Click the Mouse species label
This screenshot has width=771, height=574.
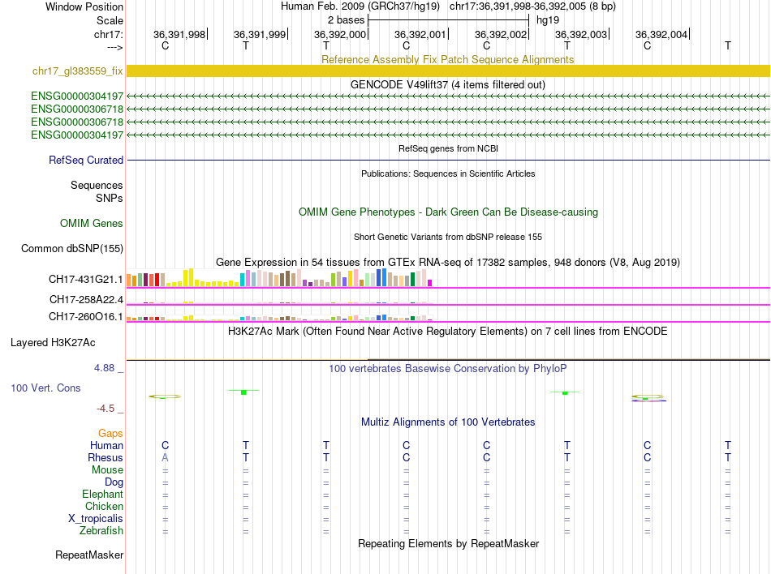click(x=107, y=470)
